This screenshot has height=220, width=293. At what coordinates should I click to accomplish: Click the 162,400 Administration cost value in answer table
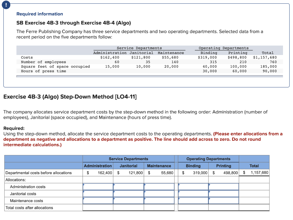tap(105, 173)
